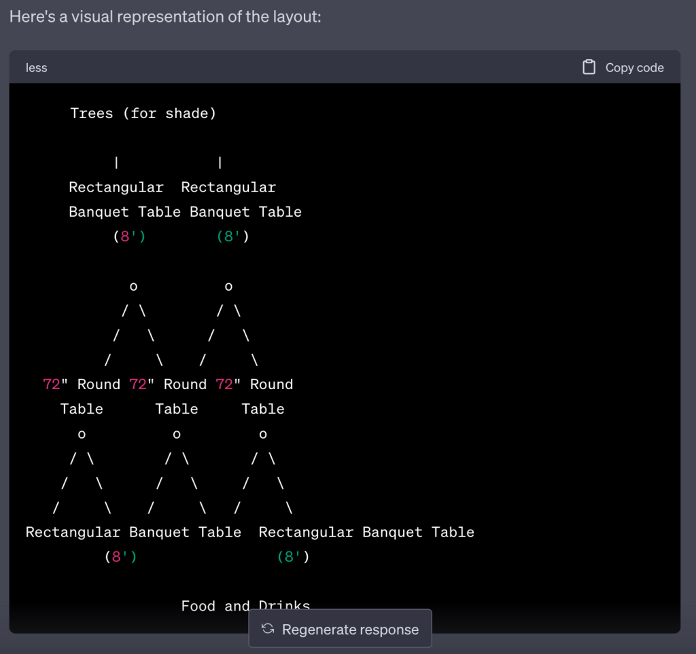Click the "Here's a visual representation" intro text
696x654 pixels.
point(165,16)
